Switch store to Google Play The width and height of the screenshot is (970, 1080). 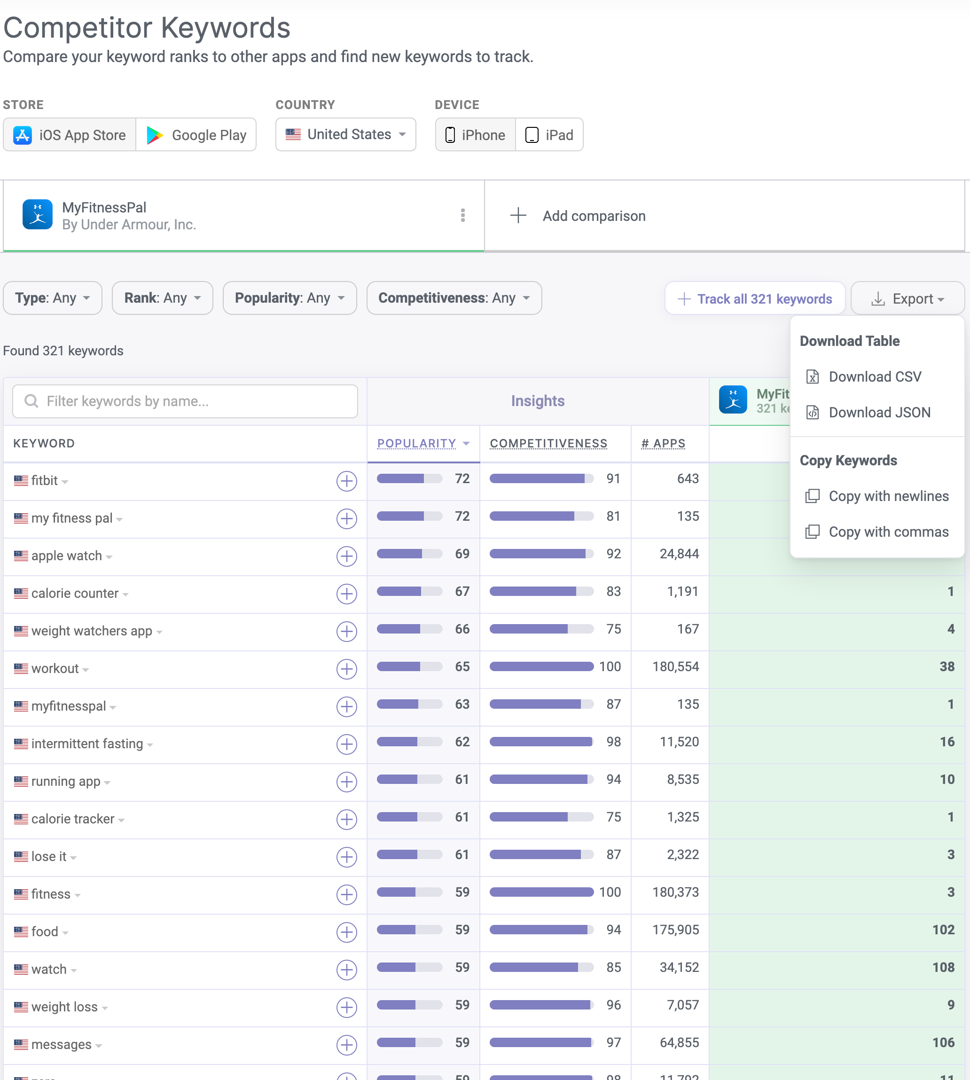tap(196, 135)
